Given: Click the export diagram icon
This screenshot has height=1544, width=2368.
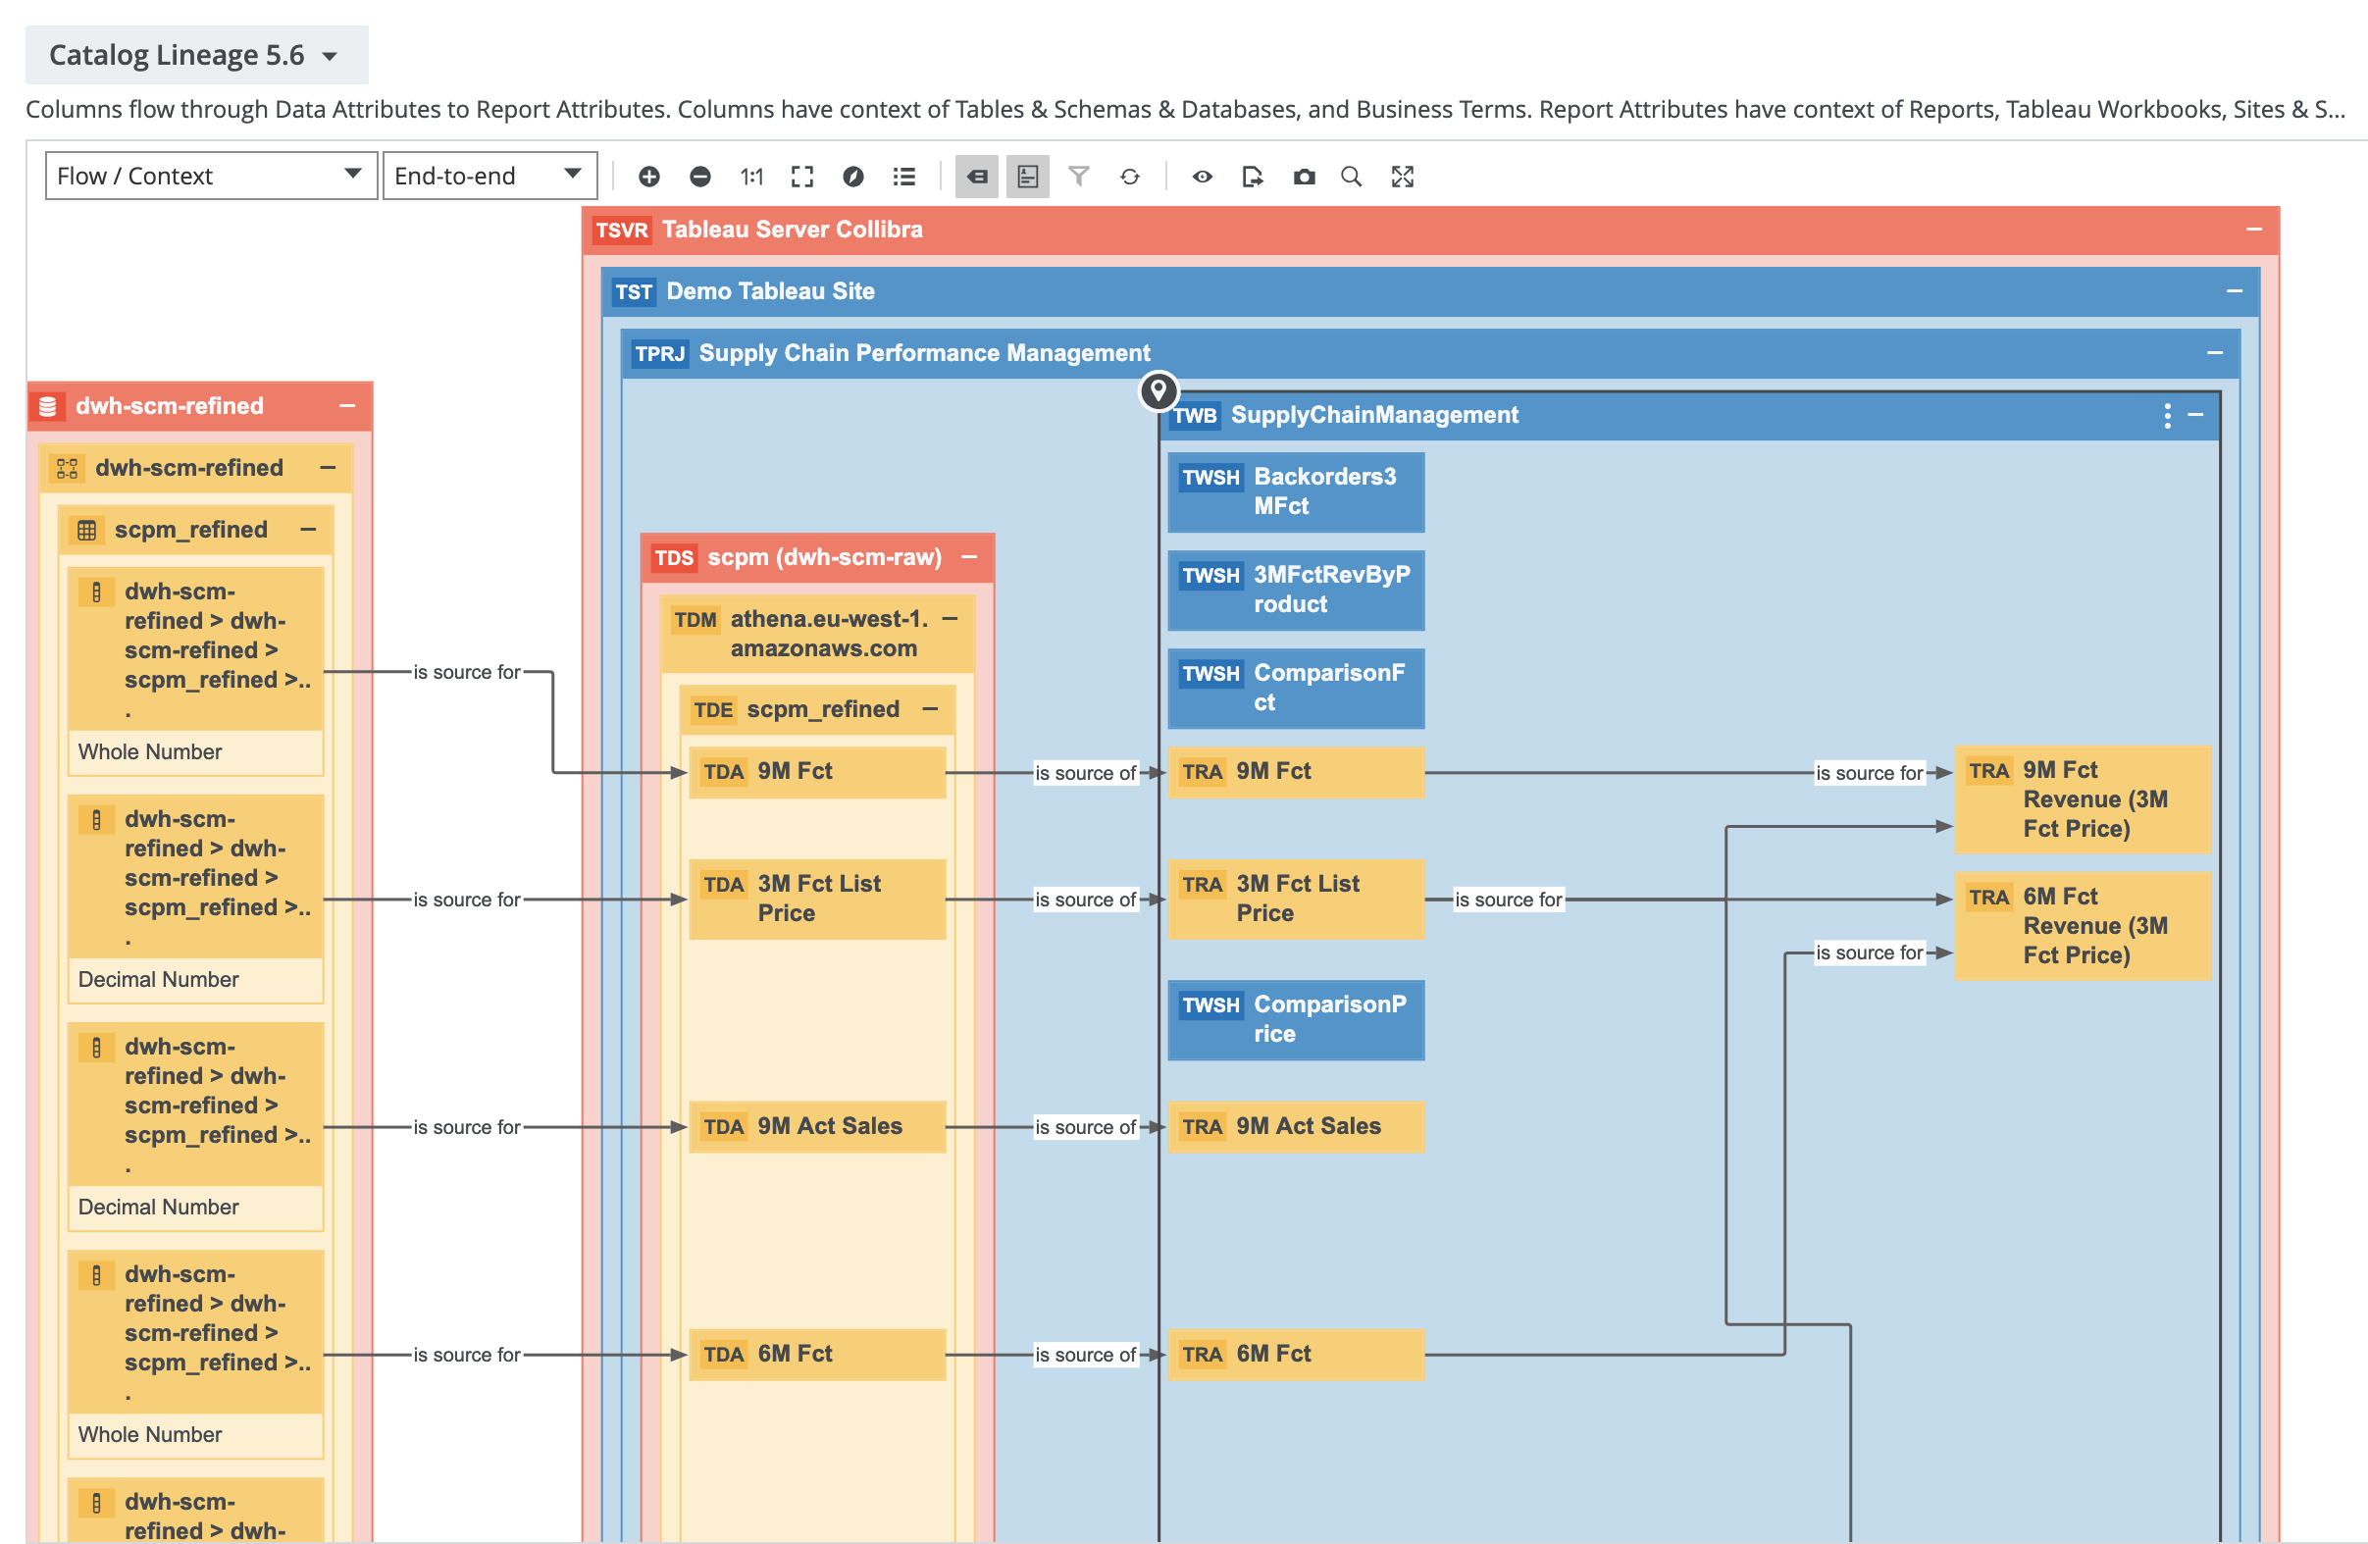Looking at the screenshot, I should pyautogui.click(x=1253, y=177).
